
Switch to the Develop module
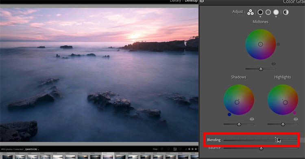click(x=191, y=1)
